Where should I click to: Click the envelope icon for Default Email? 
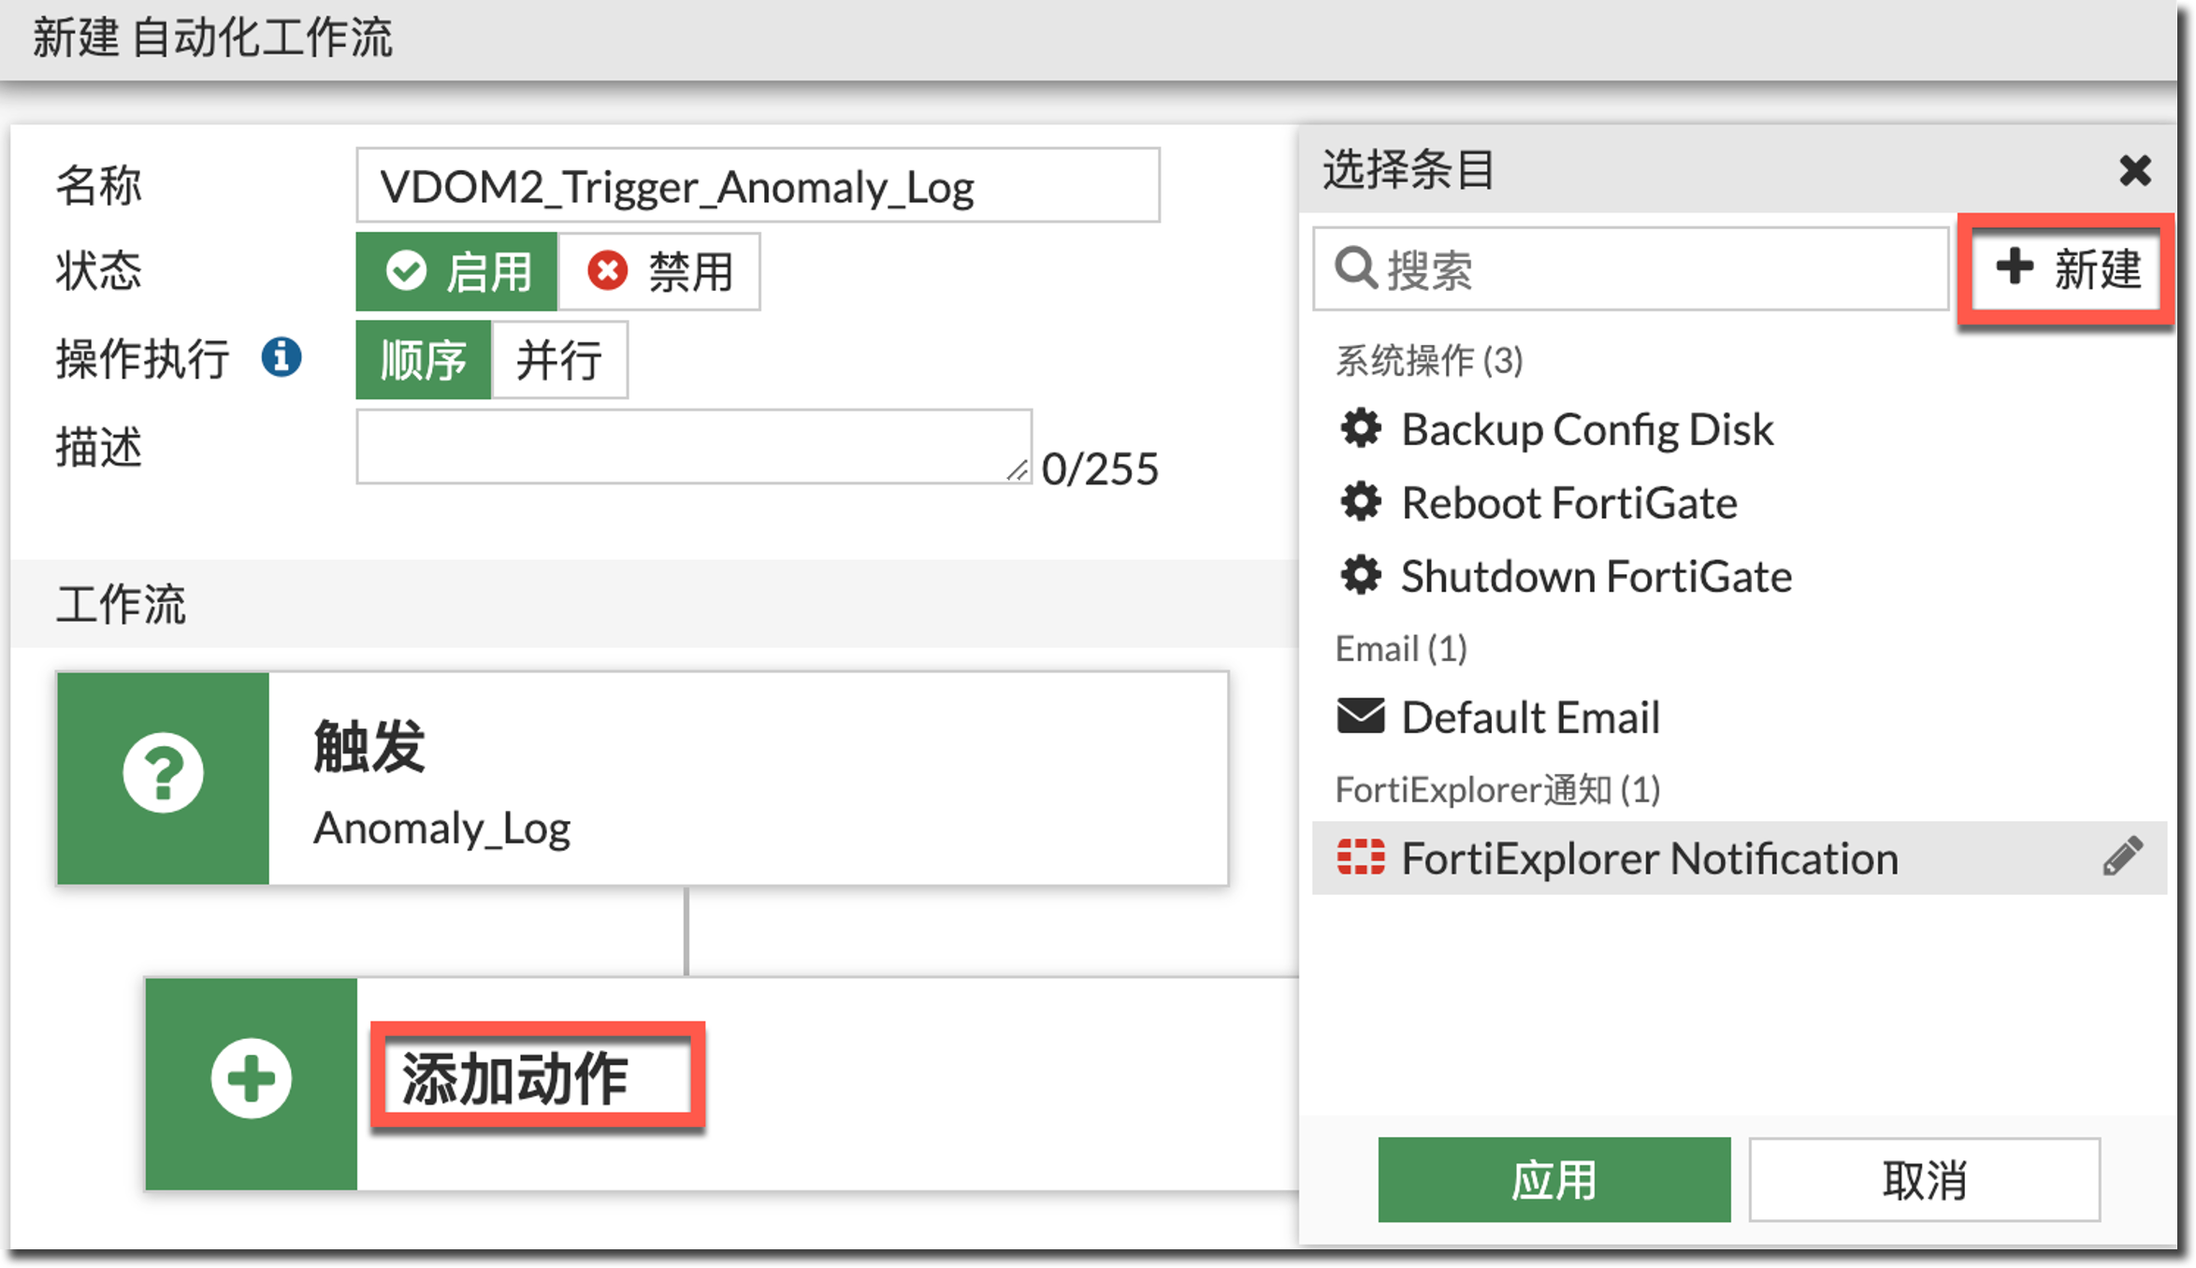1361,717
